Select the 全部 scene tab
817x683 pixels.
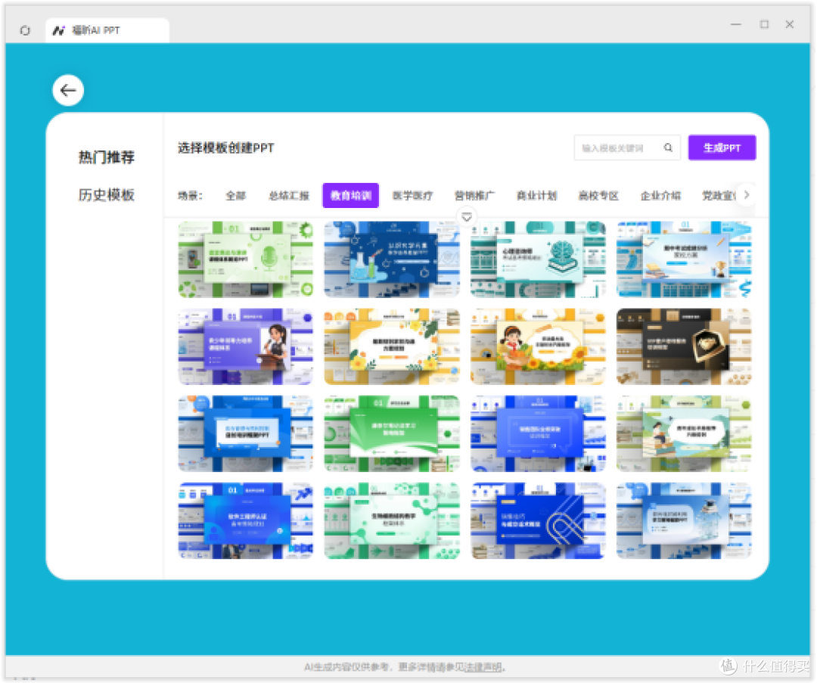pyautogui.click(x=236, y=196)
